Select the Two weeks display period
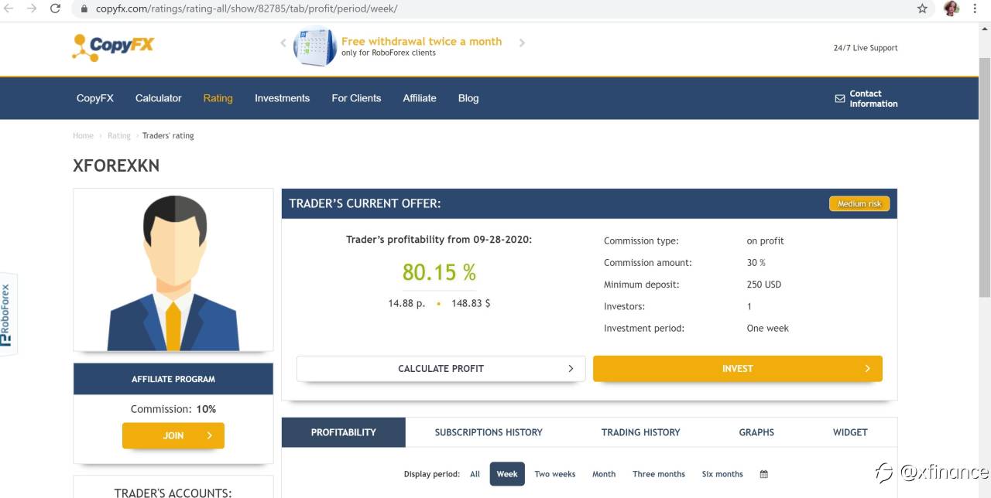991x498 pixels. pyautogui.click(x=555, y=474)
